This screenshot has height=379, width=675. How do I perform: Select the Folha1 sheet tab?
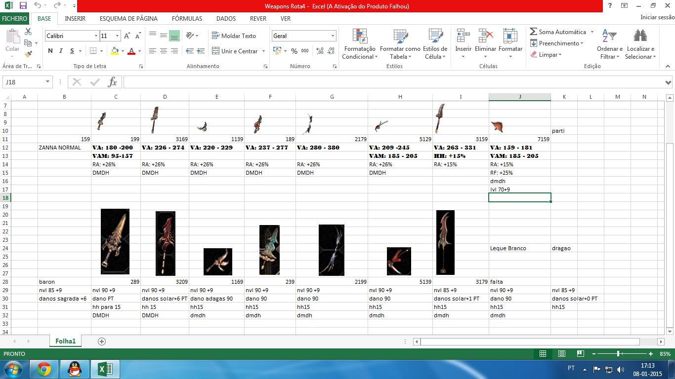tap(65, 341)
